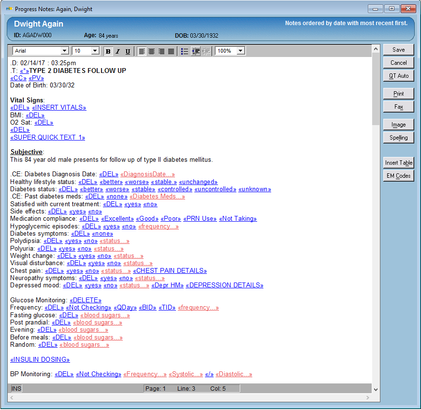Open the EM Codes button

coord(398,176)
